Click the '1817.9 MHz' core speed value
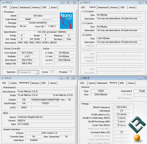The image size is (147, 144). tap(27, 53)
